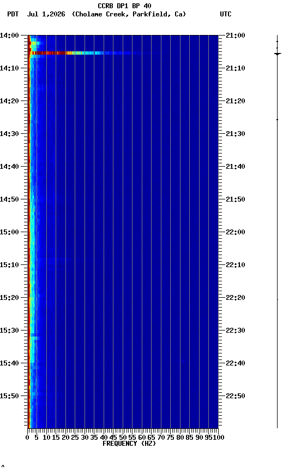Screen dimensions: 301x472
Task: Click the 14:00 PDT time label
Action: pos(9,36)
